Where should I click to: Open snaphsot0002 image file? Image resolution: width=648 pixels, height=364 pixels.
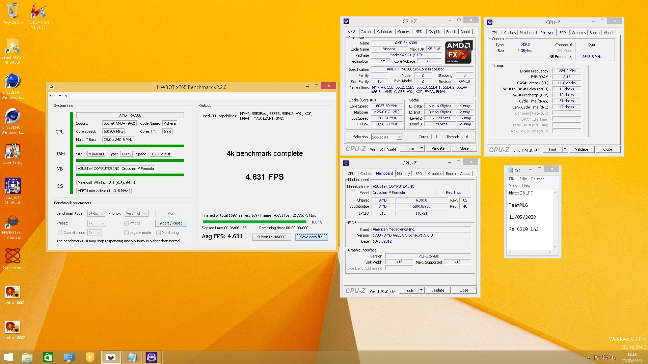(13, 330)
